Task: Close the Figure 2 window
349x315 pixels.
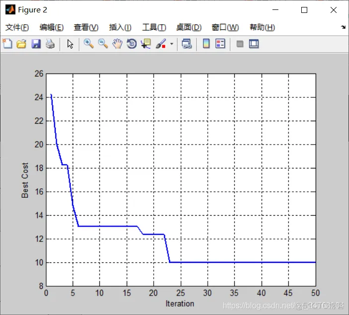Action: pyautogui.click(x=334, y=10)
